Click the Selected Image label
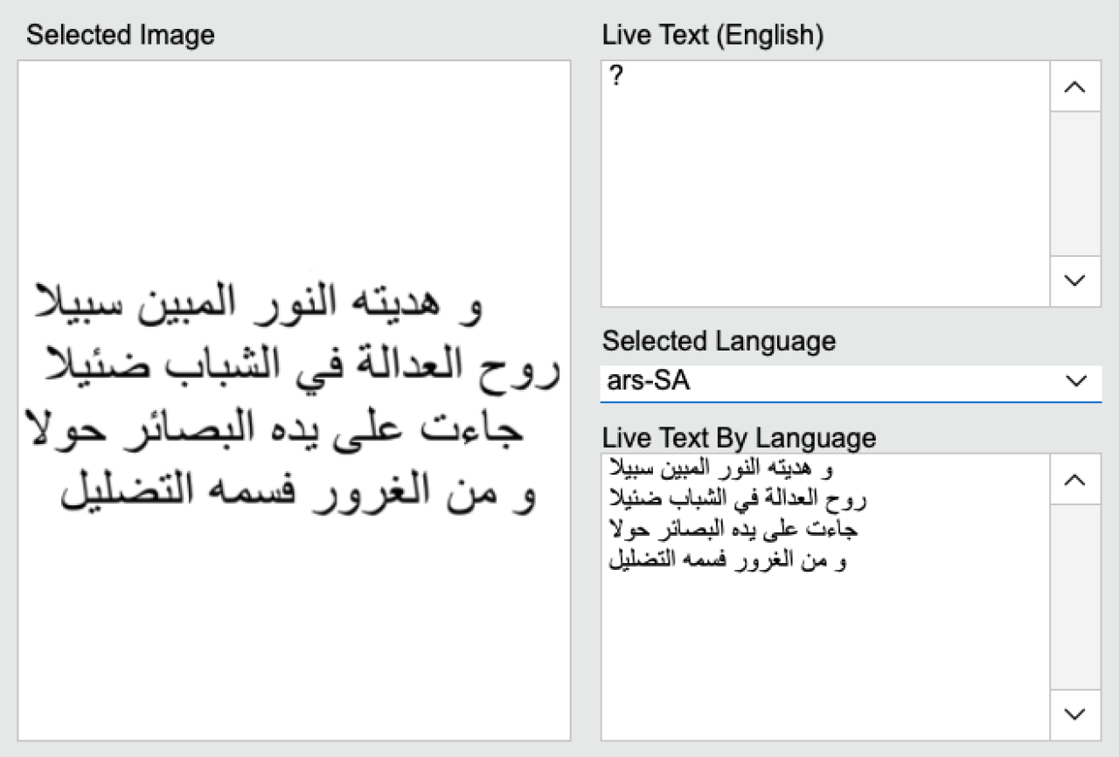 (x=120, y=35)
